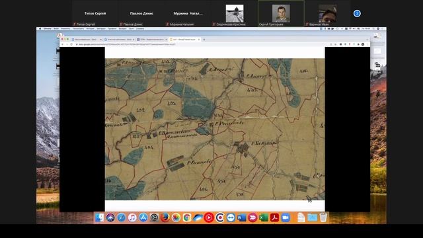Select Мурина Наталия participant tile
423x238 pixels.
pos(188,13)
